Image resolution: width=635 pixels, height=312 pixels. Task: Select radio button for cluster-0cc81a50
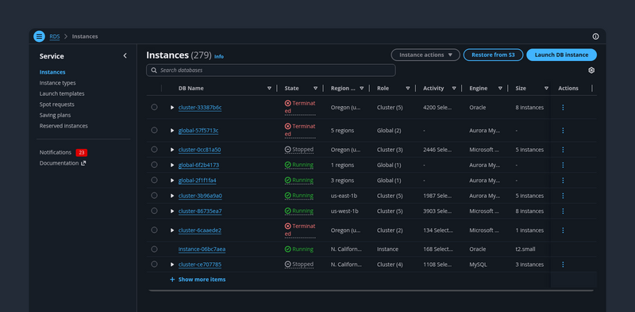point(154,150)
